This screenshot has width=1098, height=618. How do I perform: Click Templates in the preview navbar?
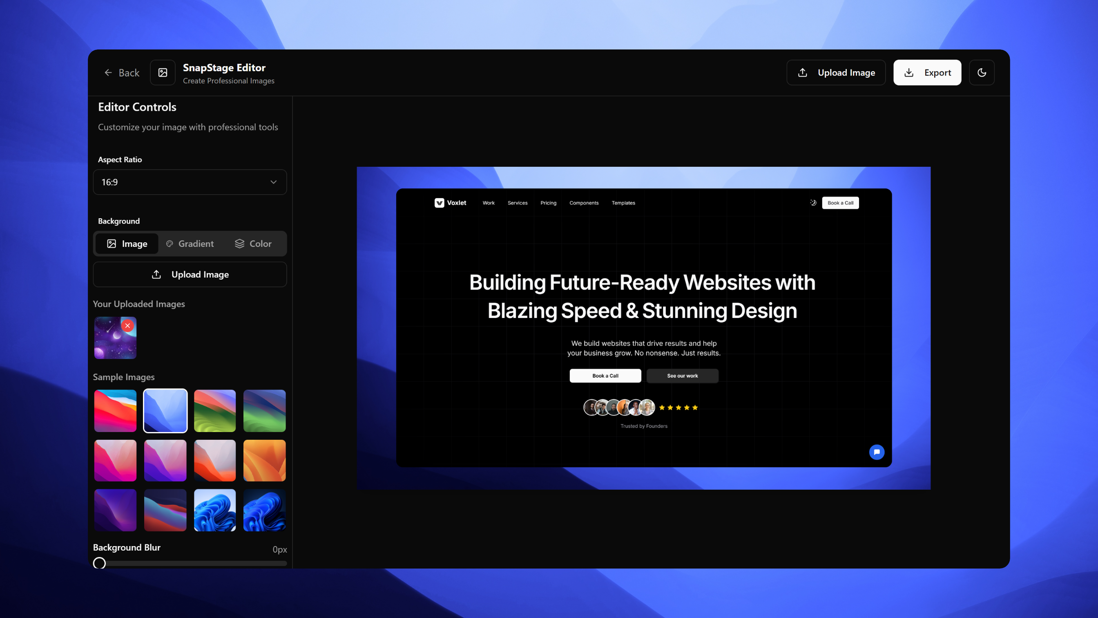pyautogui.click(x=623, y=203)
